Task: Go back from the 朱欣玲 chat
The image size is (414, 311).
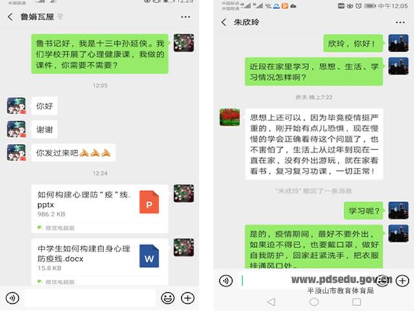Action: pos(224,22)
